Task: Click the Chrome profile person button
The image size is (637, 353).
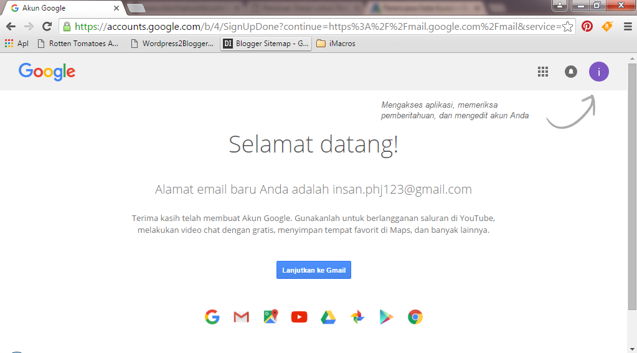Action: point(560,5)
